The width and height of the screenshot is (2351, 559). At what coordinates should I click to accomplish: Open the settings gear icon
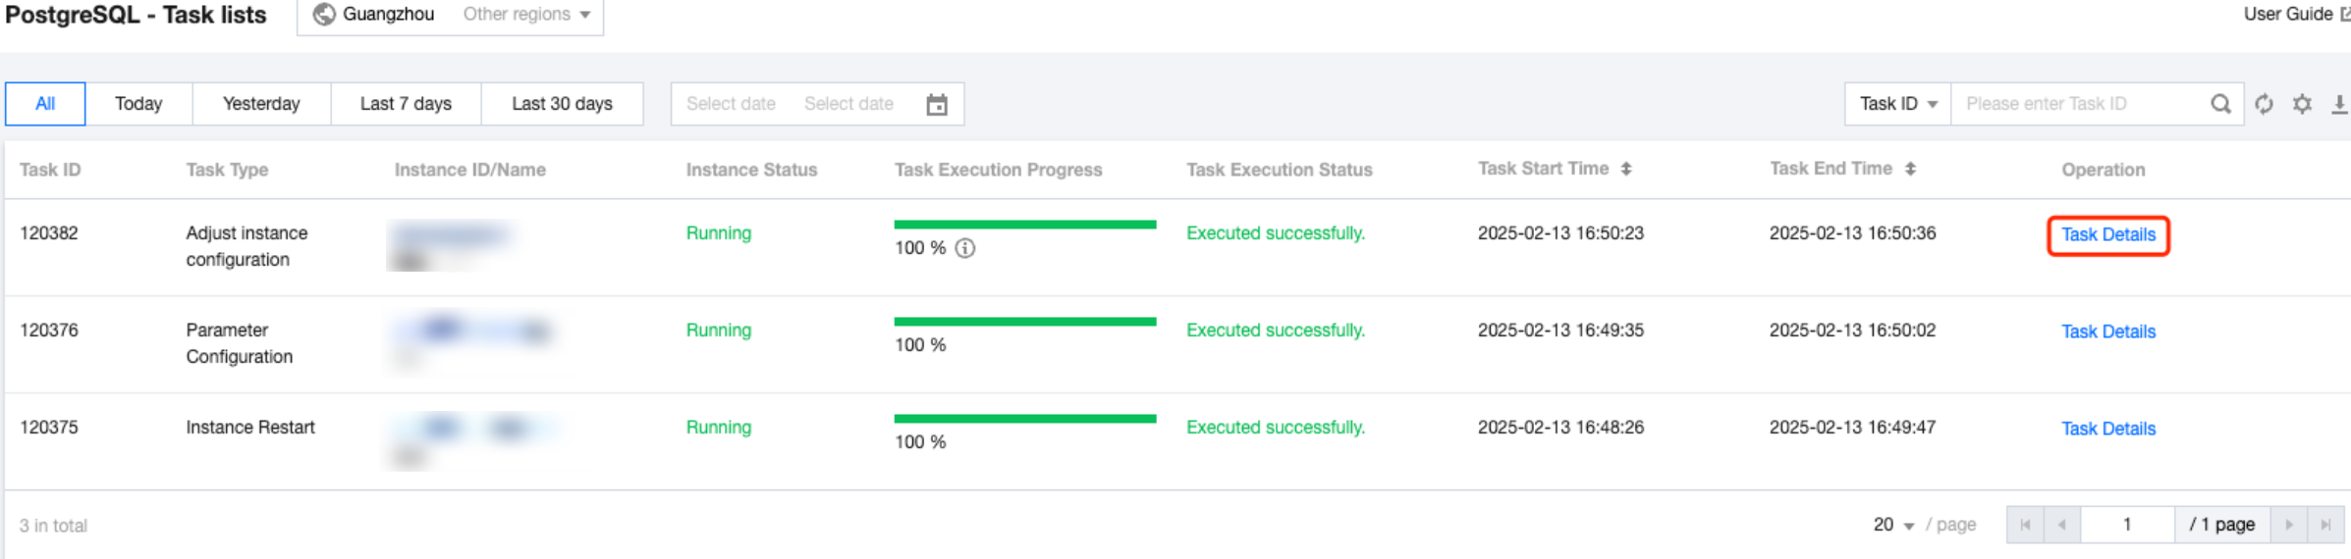pyautogui.click(x=2302, y=104)
